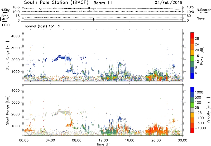This screenshot has width=211, height=146.
Task: Click the "4" power colorbar label
Action: point(196,73)
